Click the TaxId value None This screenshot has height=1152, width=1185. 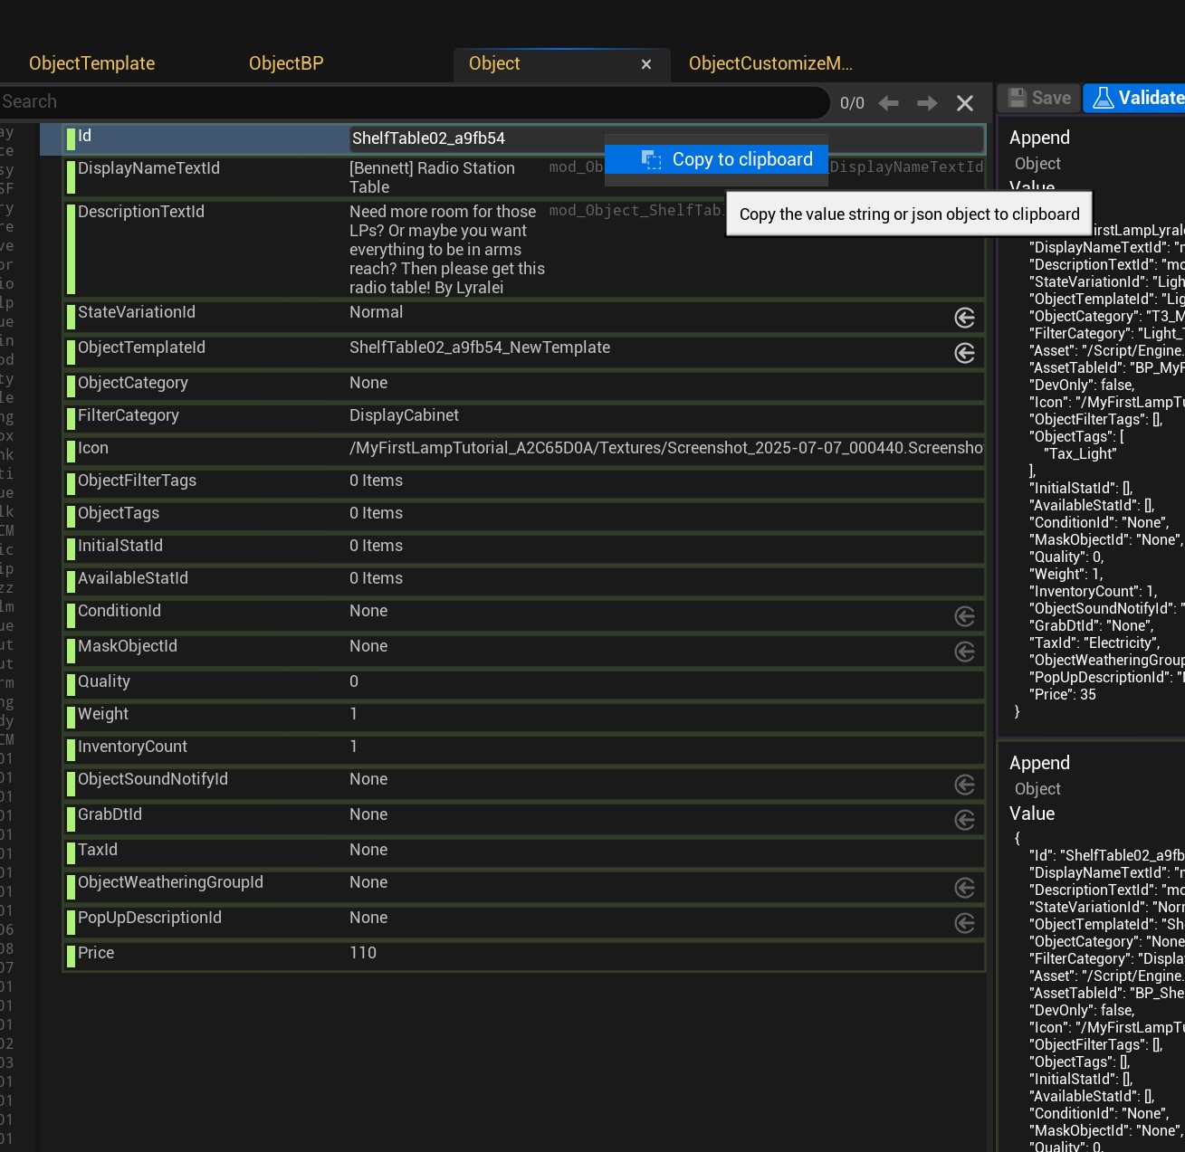(x=368, y=850)
